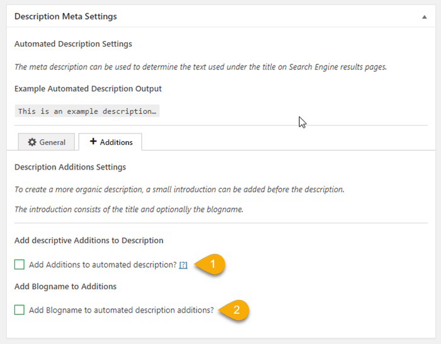Select the example description code output box

click(87, 111)
